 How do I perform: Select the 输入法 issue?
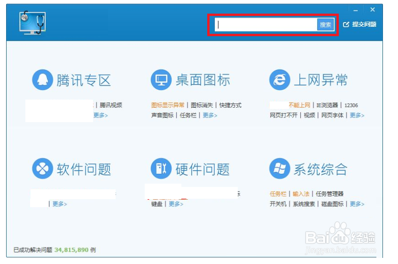coord(301,194)
